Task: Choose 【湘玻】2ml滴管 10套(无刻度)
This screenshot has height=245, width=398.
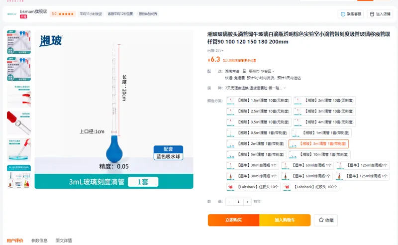Action: 324,101
